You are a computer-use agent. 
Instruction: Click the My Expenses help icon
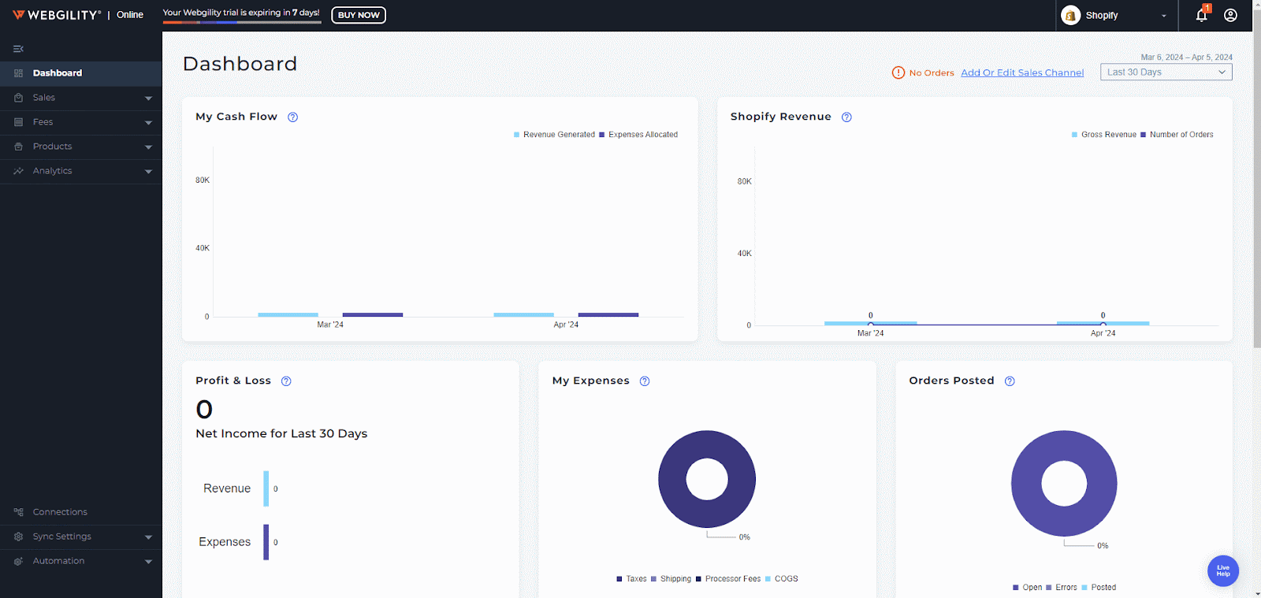(x=645, y=381)
